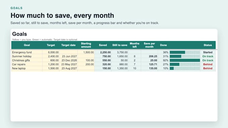Click the New laptop progress bar

(x=185, y=68)
